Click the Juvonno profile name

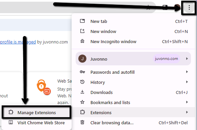(99, 59)
